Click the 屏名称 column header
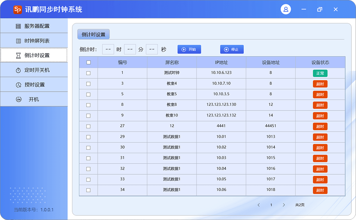This screenshot has height=220, width=356. [172, 62]
